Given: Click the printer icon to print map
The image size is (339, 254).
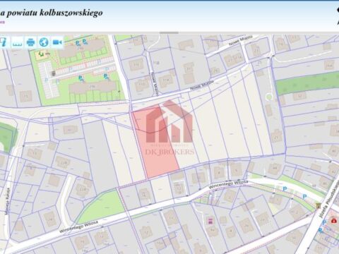Looking at the screenshot, I should [x=30, y=42].
